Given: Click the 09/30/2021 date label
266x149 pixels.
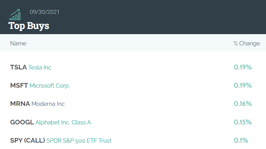Looking at the screenshot, I should (x=44, y=12).
